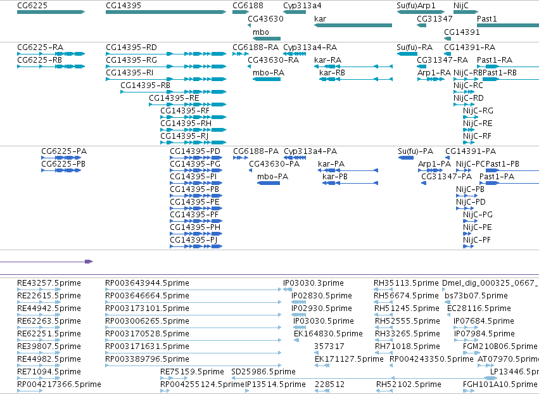The width and height of the screenshot is (539, 394).
Task: Select transcript CG14395-RI
Action: tap(166, 79)
